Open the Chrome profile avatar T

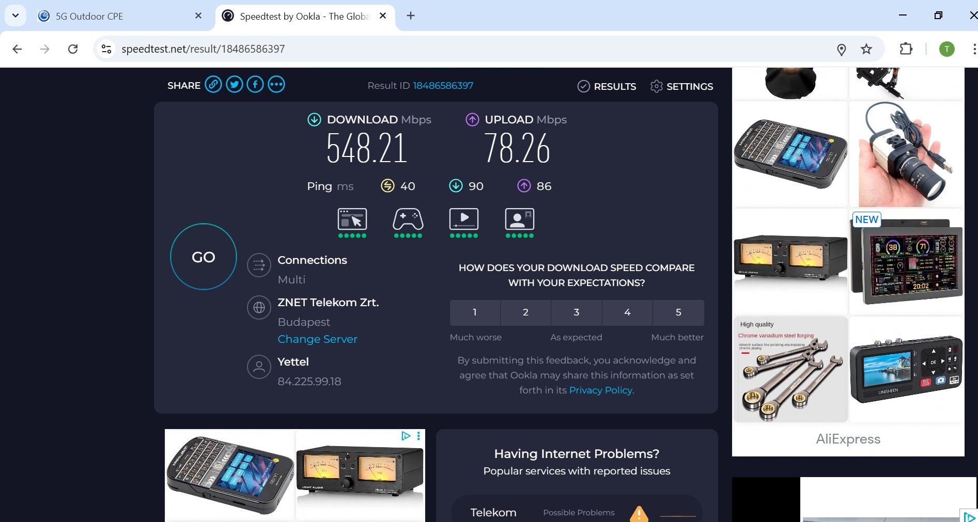pos(947,49)
